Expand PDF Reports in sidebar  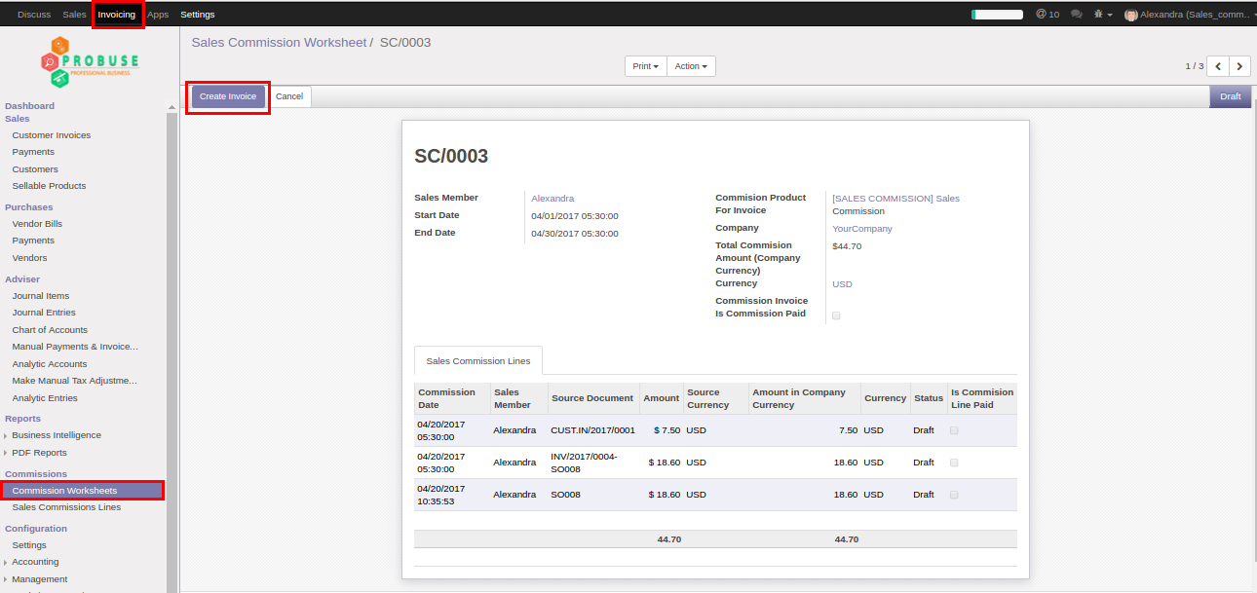[39, 453]
